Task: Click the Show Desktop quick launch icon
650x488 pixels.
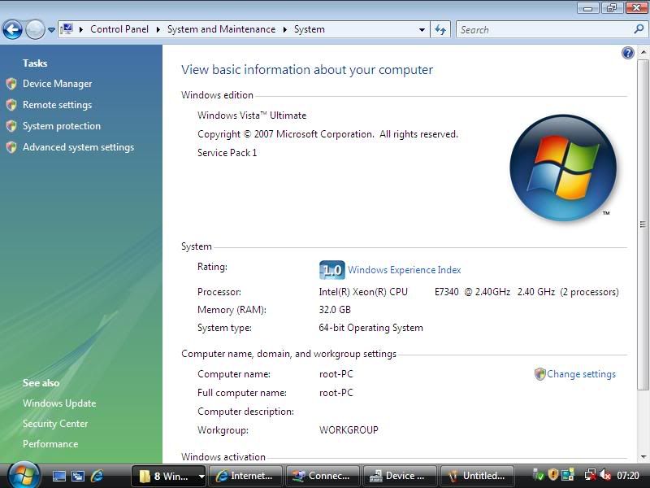Action: (59, 476)
